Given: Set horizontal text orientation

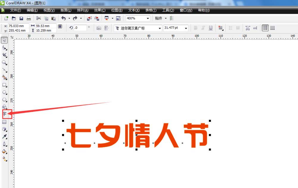Looking at the screenshot, I should [x=265, y=28].
